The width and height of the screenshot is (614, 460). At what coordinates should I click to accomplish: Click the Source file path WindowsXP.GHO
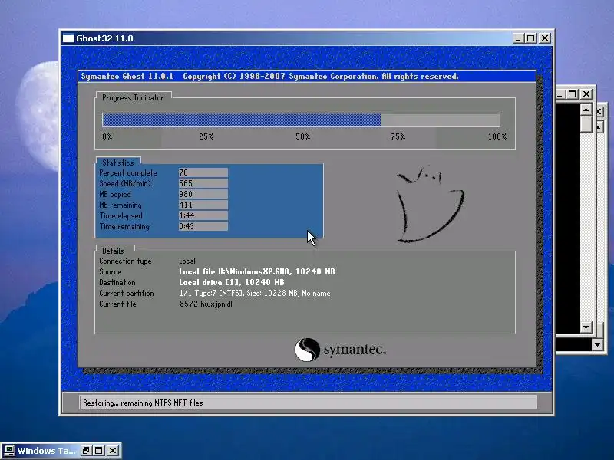[x=257, y=271]
